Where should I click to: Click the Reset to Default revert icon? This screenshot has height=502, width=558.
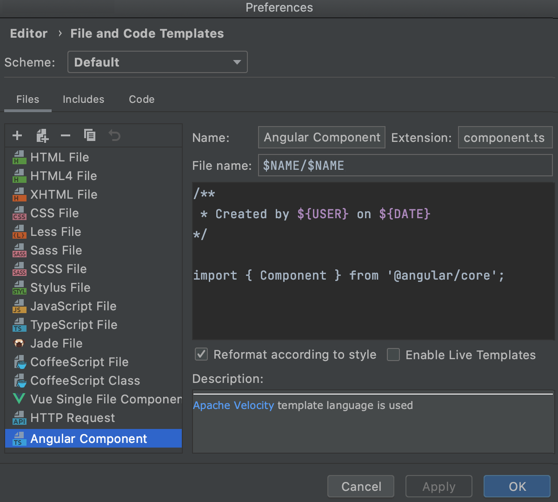click(114, 135)
